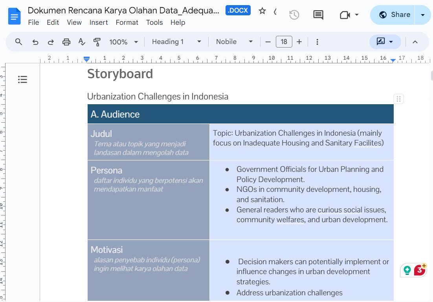Click the .DOCX file format badge
The image size is (433, 302).
(x=238, y=10)
